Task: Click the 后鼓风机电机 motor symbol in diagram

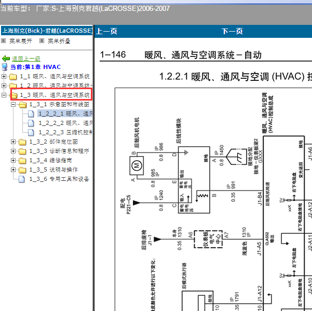Action: 137,165
